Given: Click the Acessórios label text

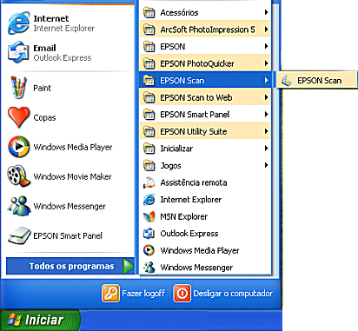Looking at the screenshot, I should pos(180,12).
